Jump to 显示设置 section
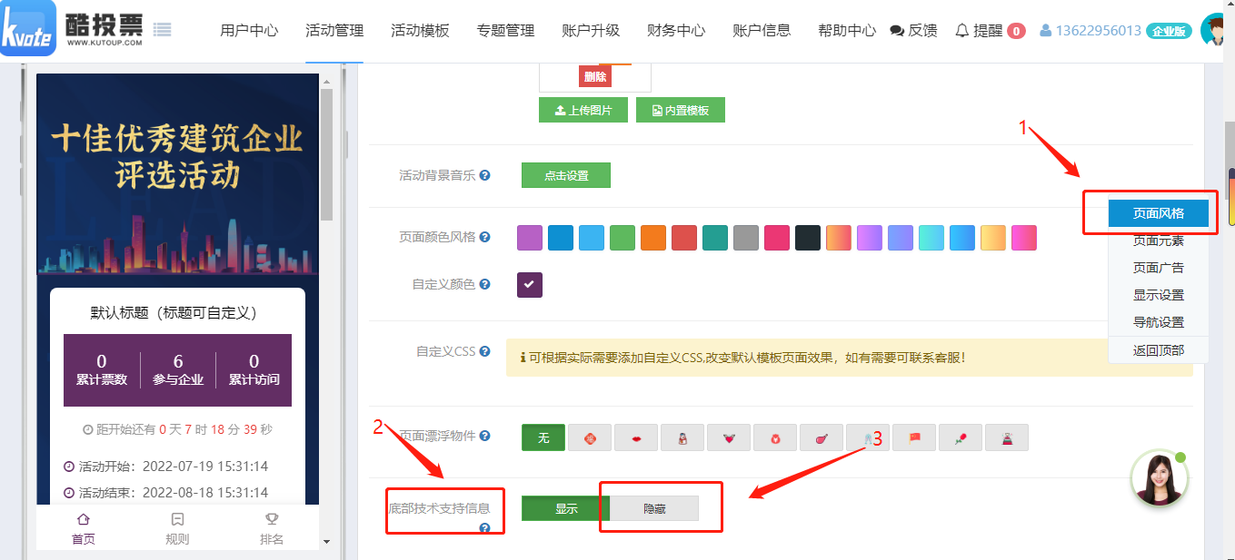 tap(1159, 295)
